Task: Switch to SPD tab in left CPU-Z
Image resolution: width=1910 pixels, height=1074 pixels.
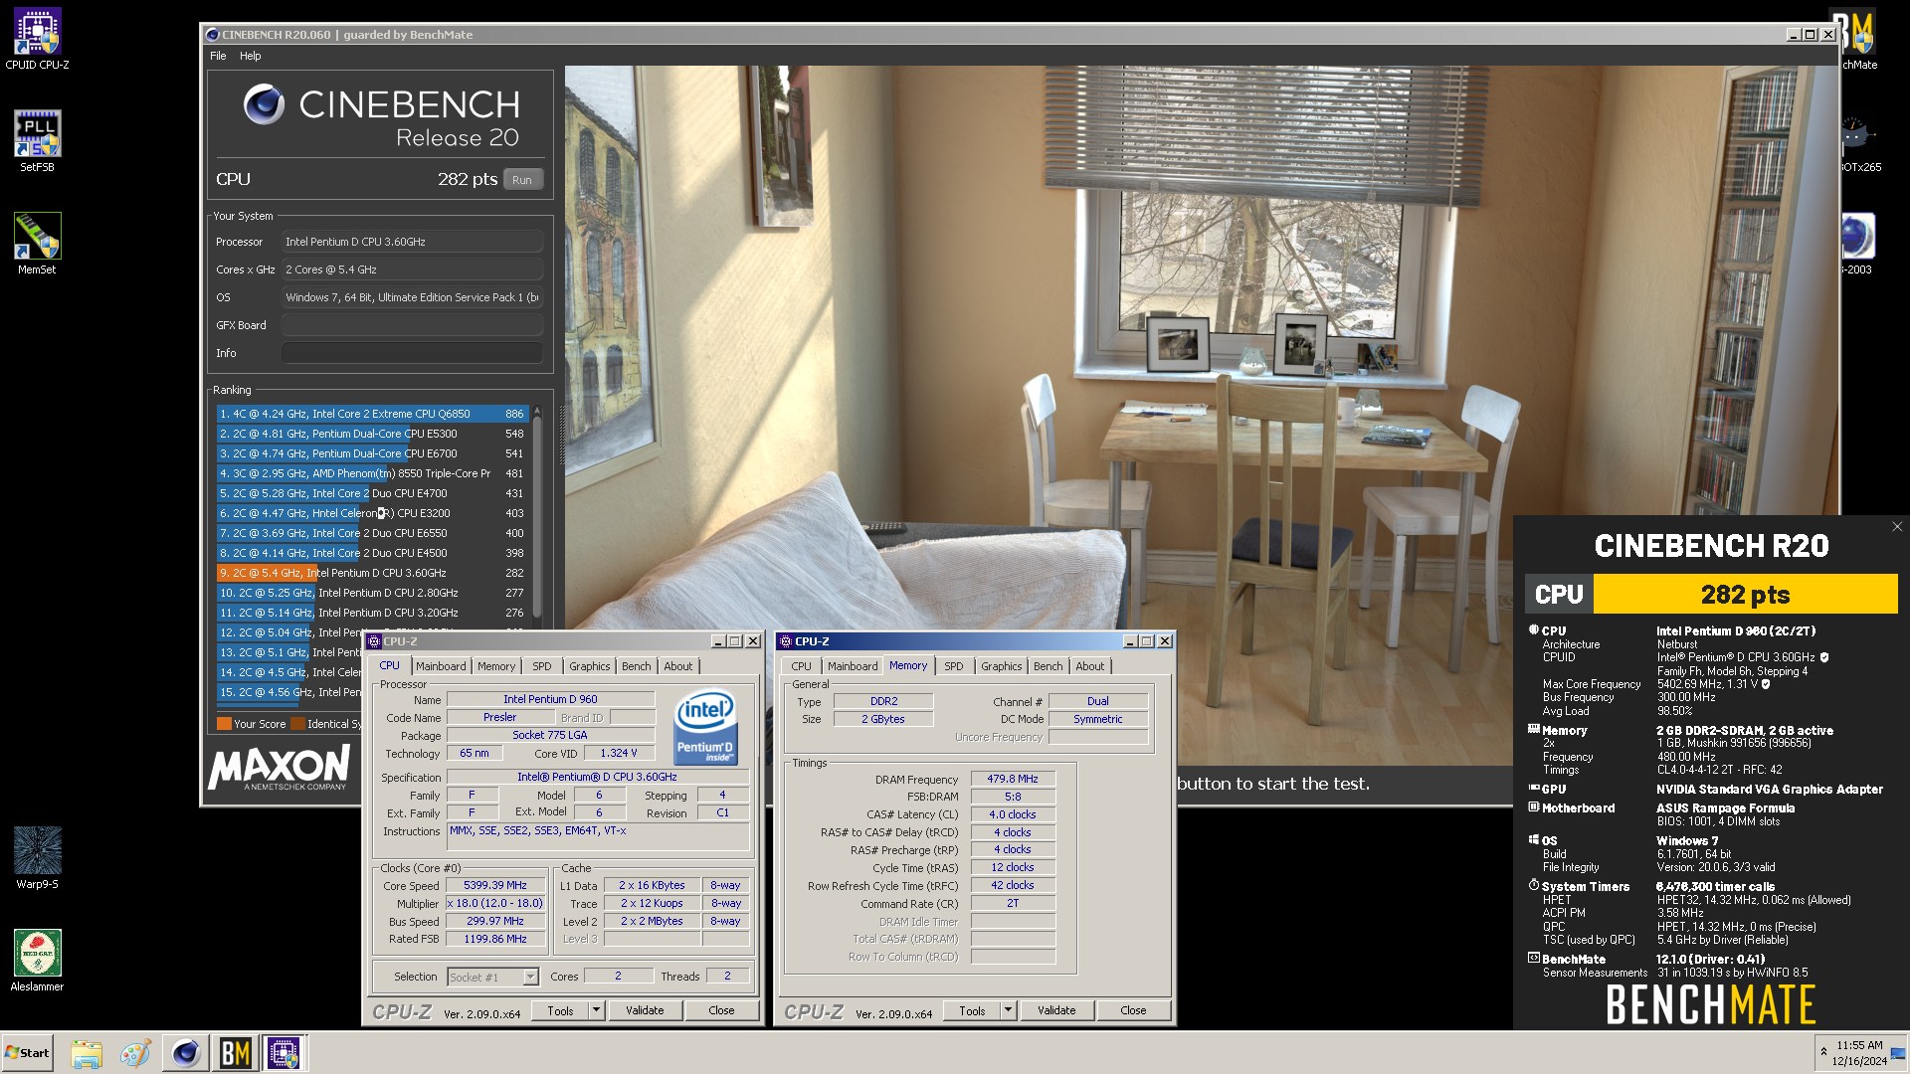Action: [542, 666]
